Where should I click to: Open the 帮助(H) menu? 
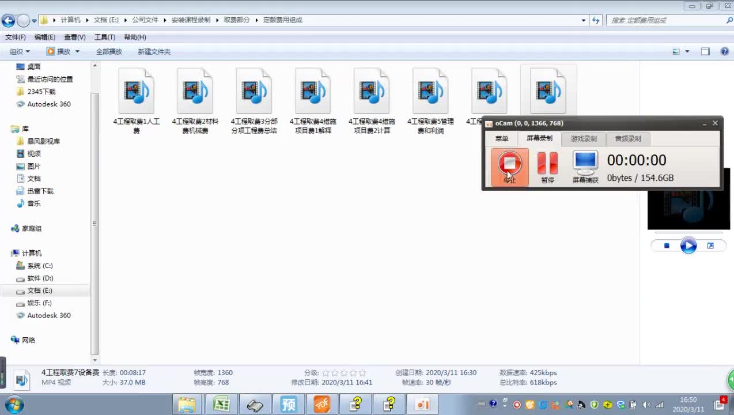coord(135,37)
